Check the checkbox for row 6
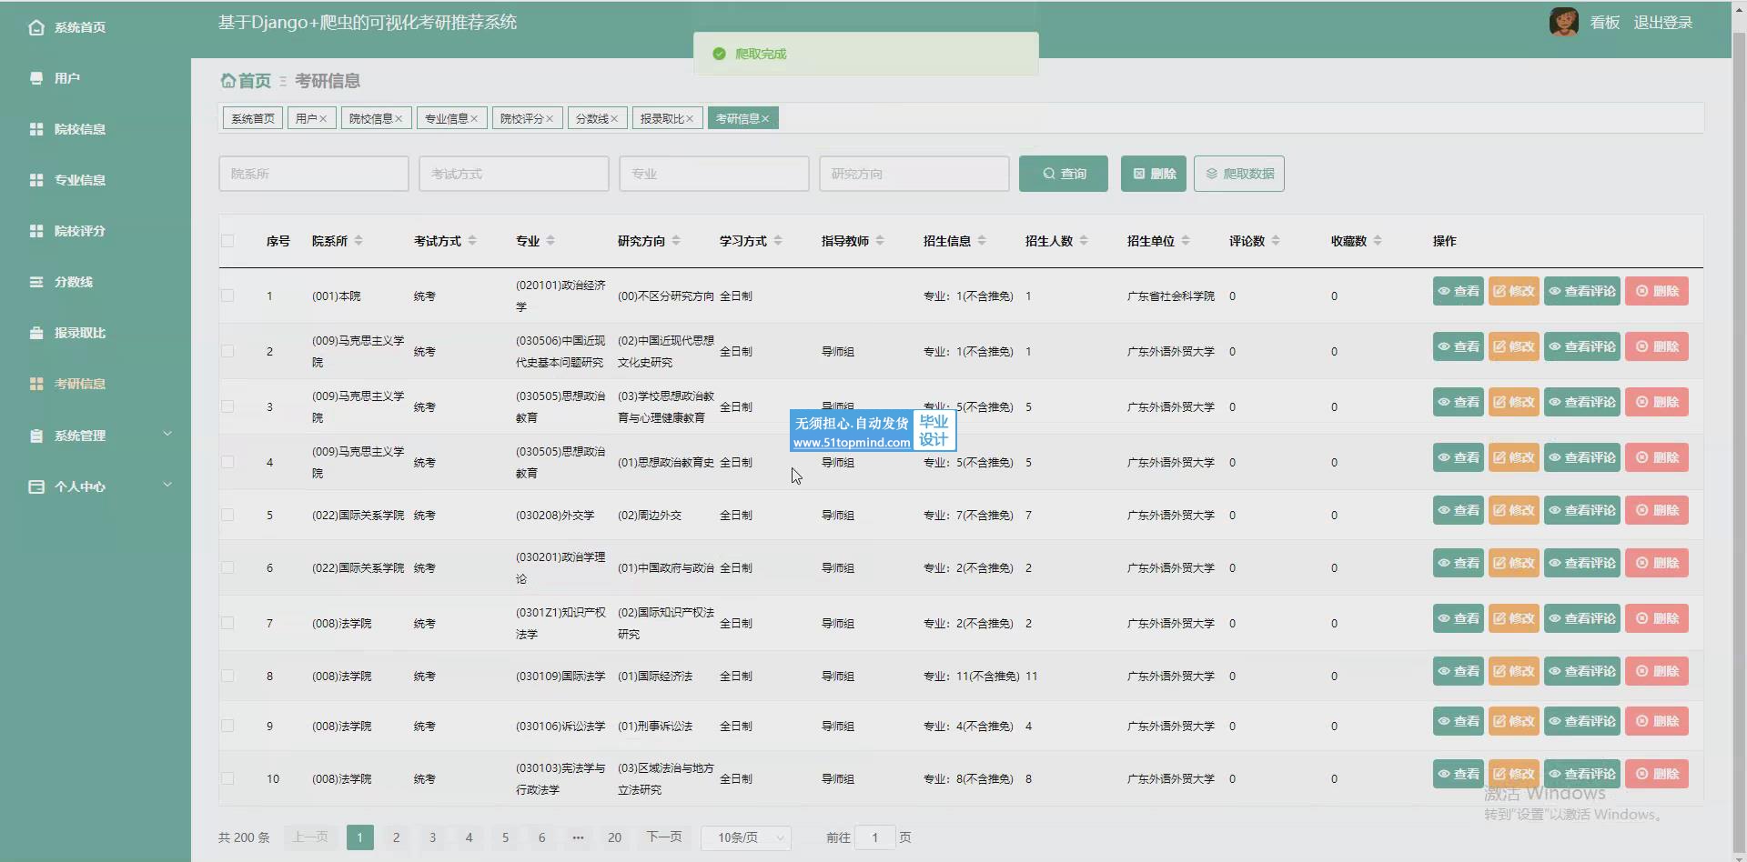Image resolution: width=1747 pixels, height=862 pixels. 227,567
